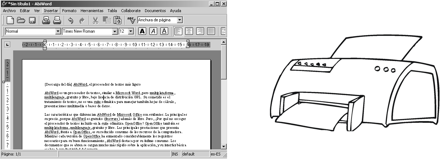Viewport: 442px width, 159px height.
Task: Paste from clipboard using the paste icon
Action: click(117, 20)
